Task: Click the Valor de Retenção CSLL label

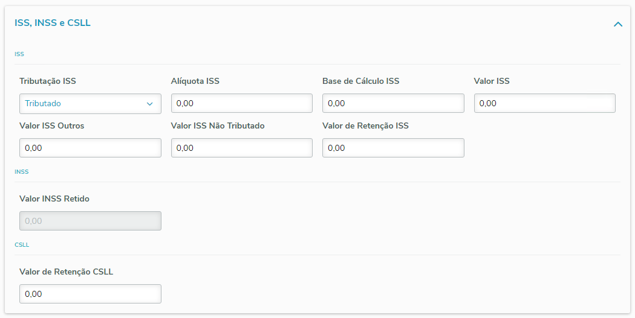Action: 67,272
